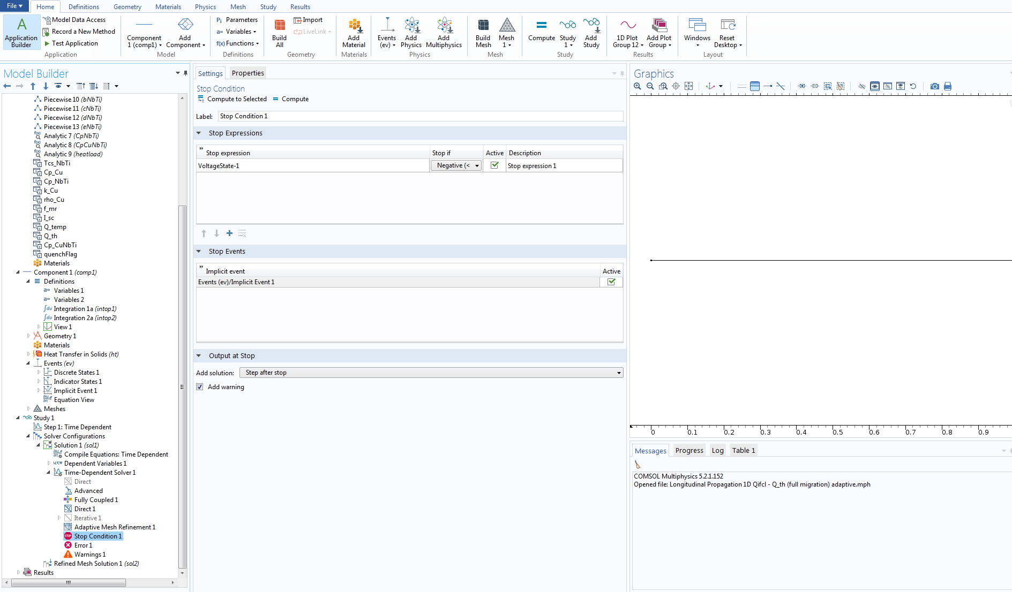Viewport: 1012px width, 592px height.
Task: Switch to the Physics ribbon tab
Action: (x=205, y=7)
